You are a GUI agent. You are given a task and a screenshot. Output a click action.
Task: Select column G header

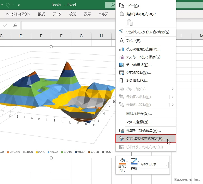(x=81, y=36)
